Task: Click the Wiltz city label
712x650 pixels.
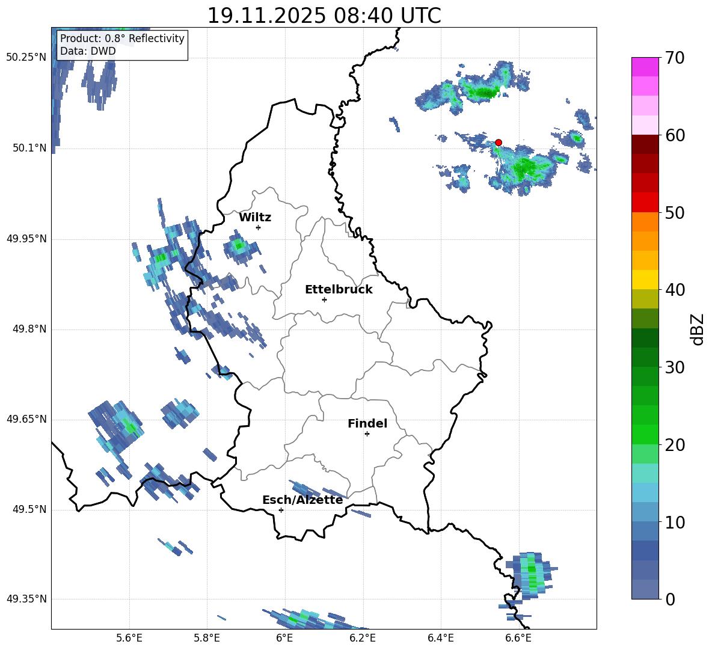Action: [255, 218]
